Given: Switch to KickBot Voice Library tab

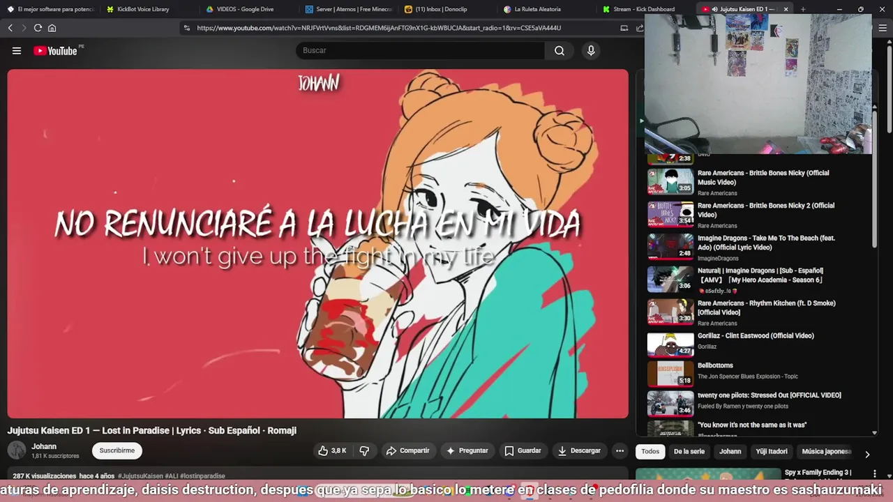Looking at the screenshot, I should coord(143,9).
